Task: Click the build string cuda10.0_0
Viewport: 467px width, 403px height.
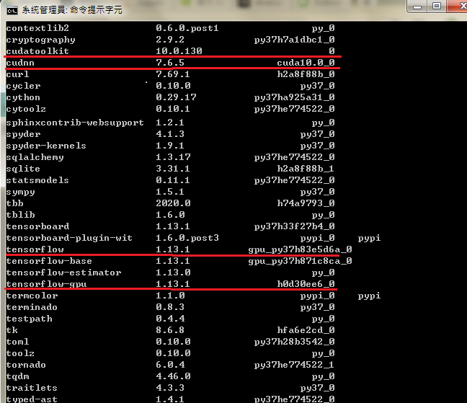Action: (x=306, y=63)
